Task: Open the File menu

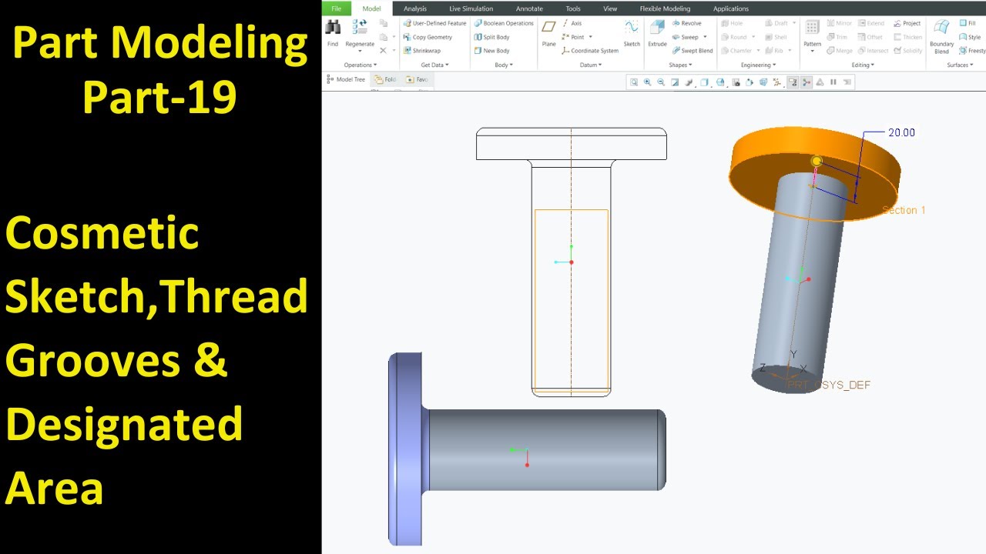Action: 336,8
